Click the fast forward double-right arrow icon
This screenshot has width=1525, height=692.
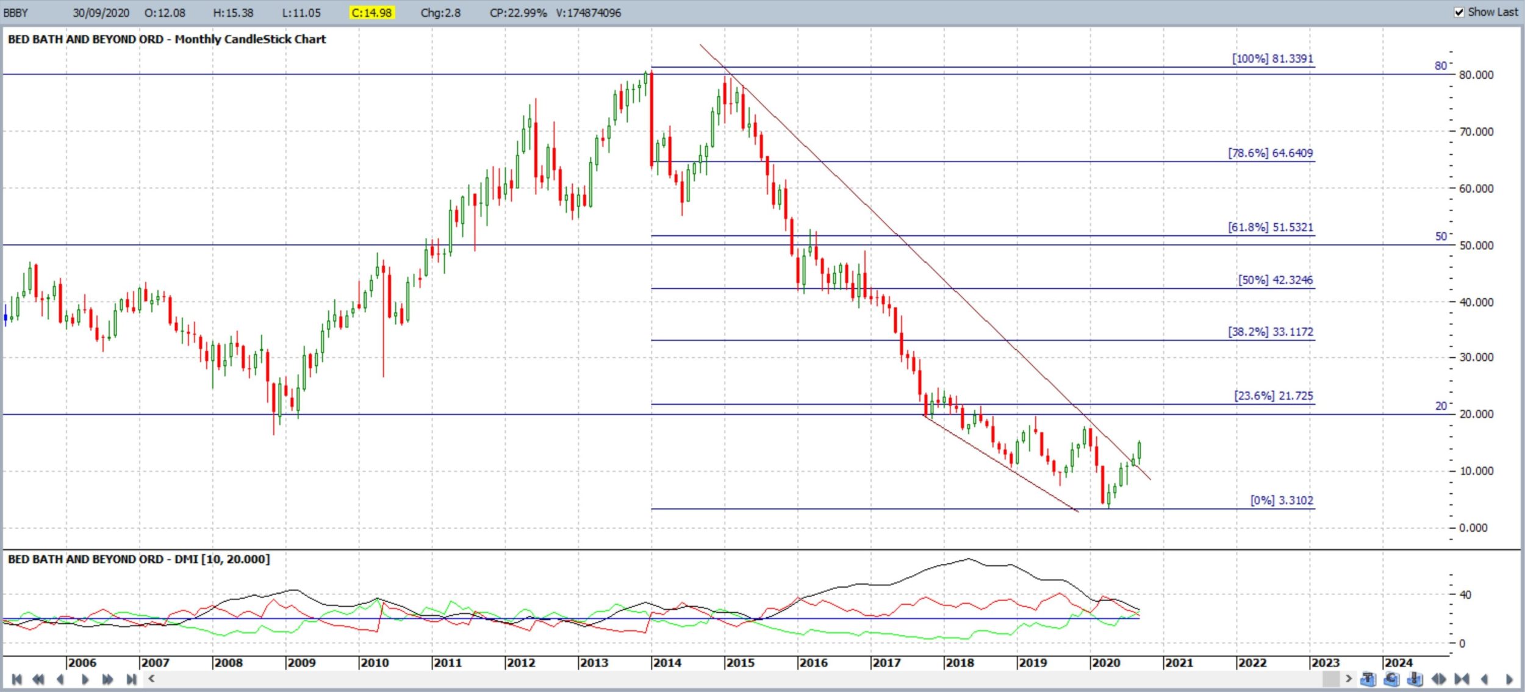pyautogui.click(x=107, y=679)
